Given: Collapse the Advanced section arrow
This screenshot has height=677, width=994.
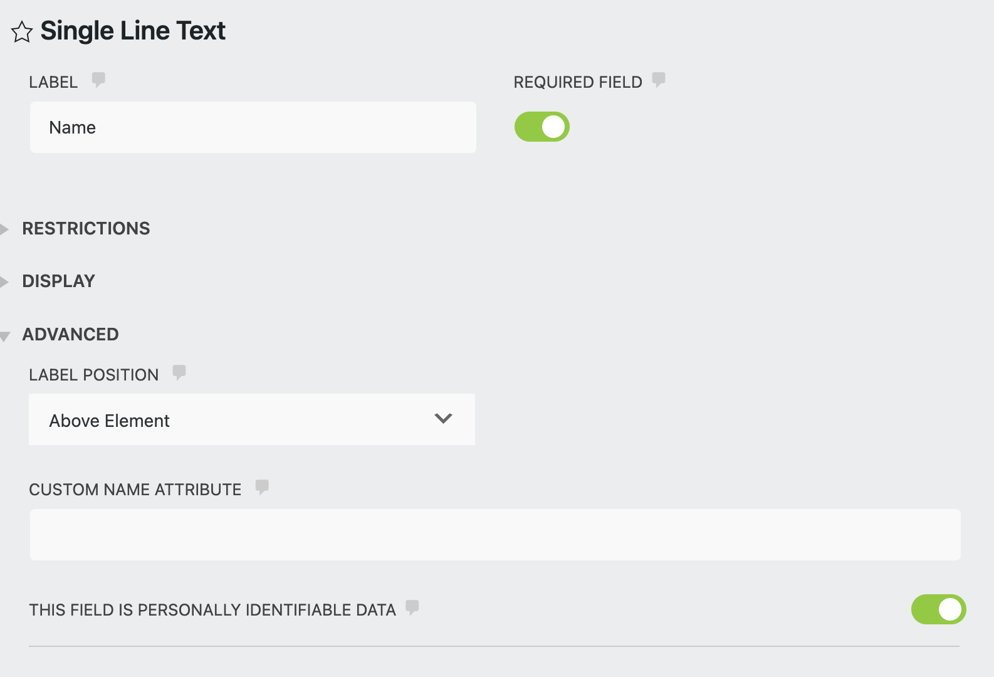Looking at the screenshot, I should click(5, 336).
